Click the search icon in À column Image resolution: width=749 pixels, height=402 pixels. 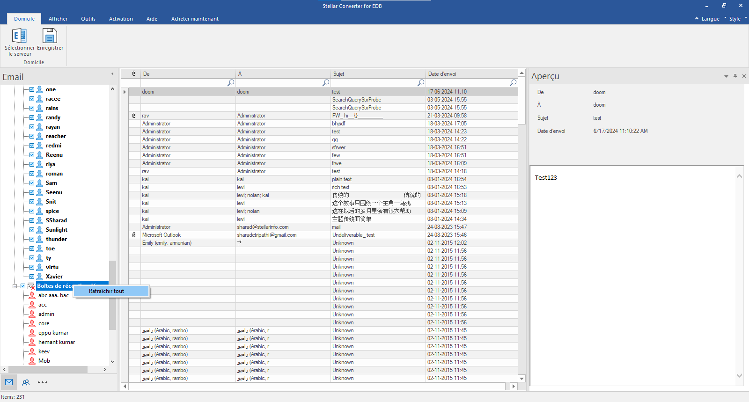[326, 82]
